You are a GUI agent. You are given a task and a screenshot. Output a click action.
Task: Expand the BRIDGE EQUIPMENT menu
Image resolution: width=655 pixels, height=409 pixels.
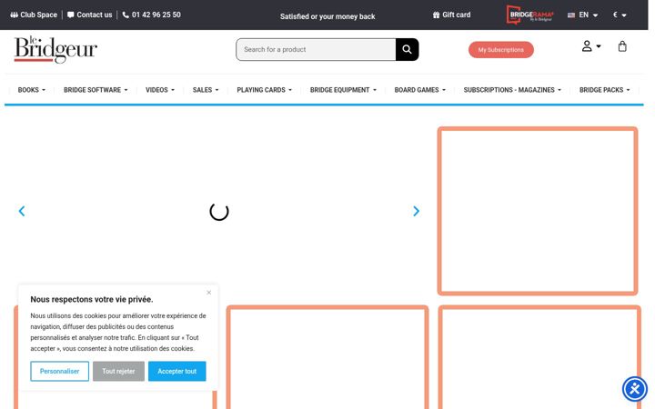[343, 90]
